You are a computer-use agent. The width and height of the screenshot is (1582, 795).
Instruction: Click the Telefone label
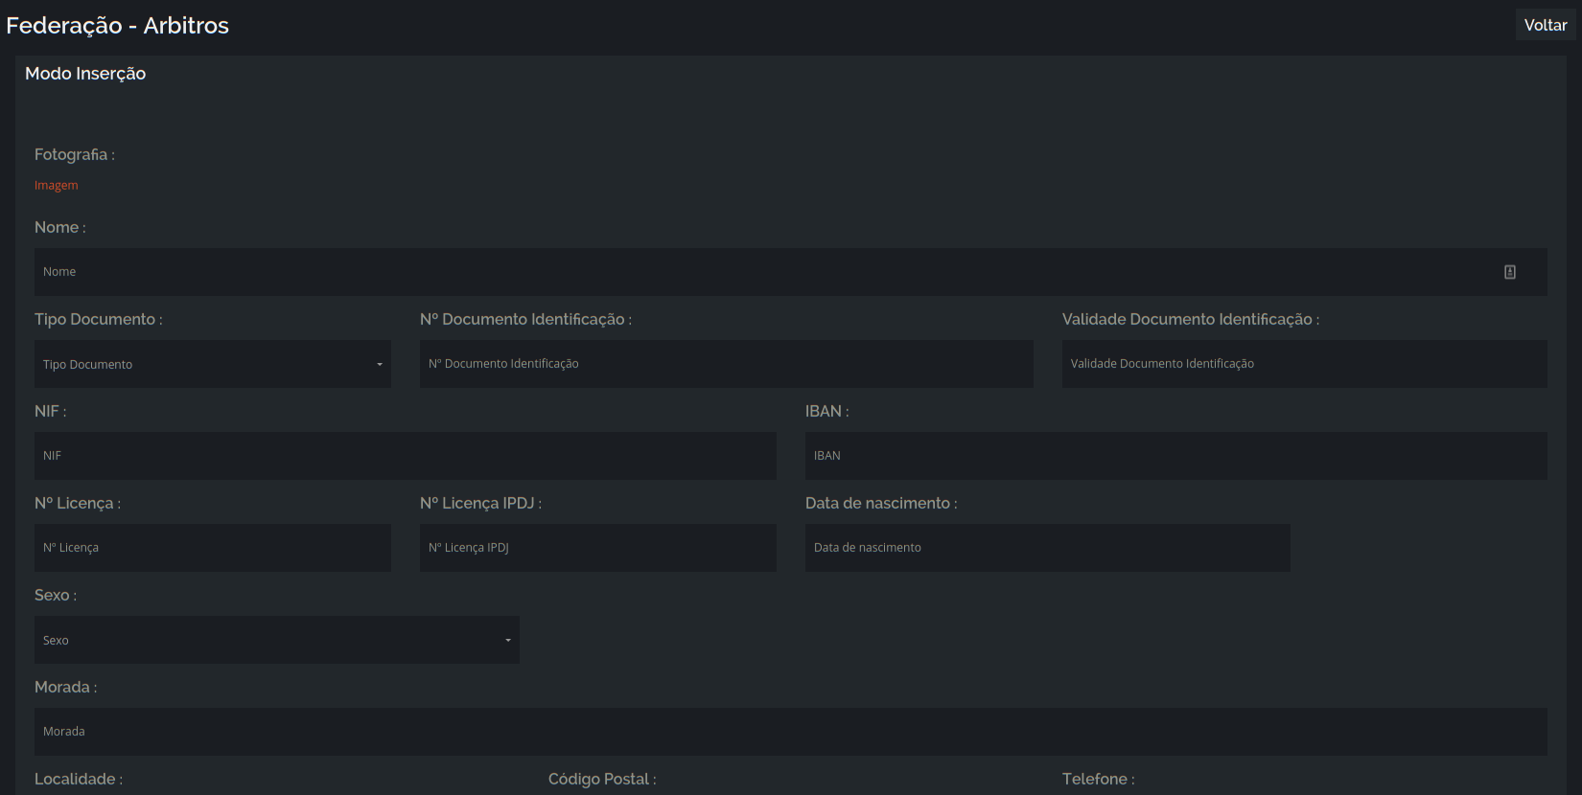point(1098,779)
